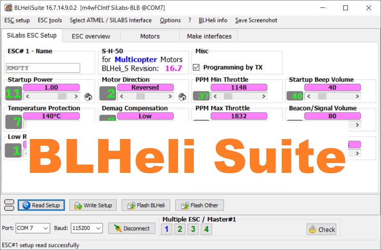Click the Demag Compensation value Low
The width and height of the screenshot is (381, 250).
[x=145, y=116]
